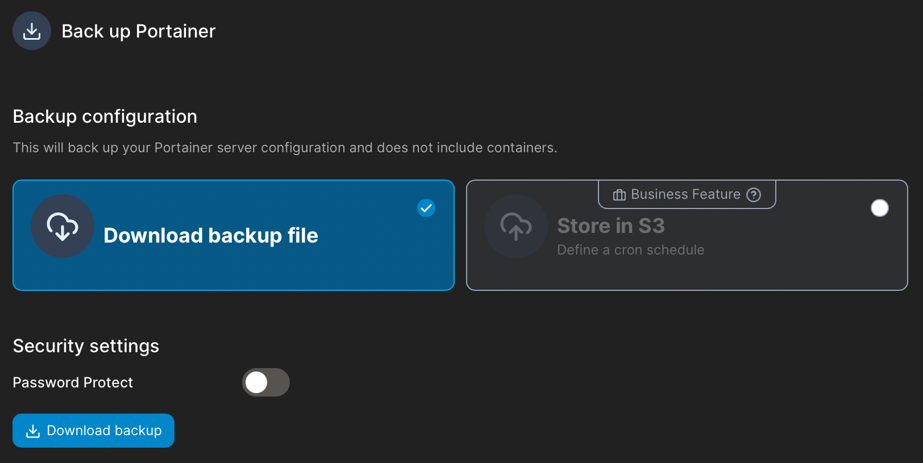
Task: Select the Store in S3 radio option
Action: pyautogui.click(x=880, y=208)
